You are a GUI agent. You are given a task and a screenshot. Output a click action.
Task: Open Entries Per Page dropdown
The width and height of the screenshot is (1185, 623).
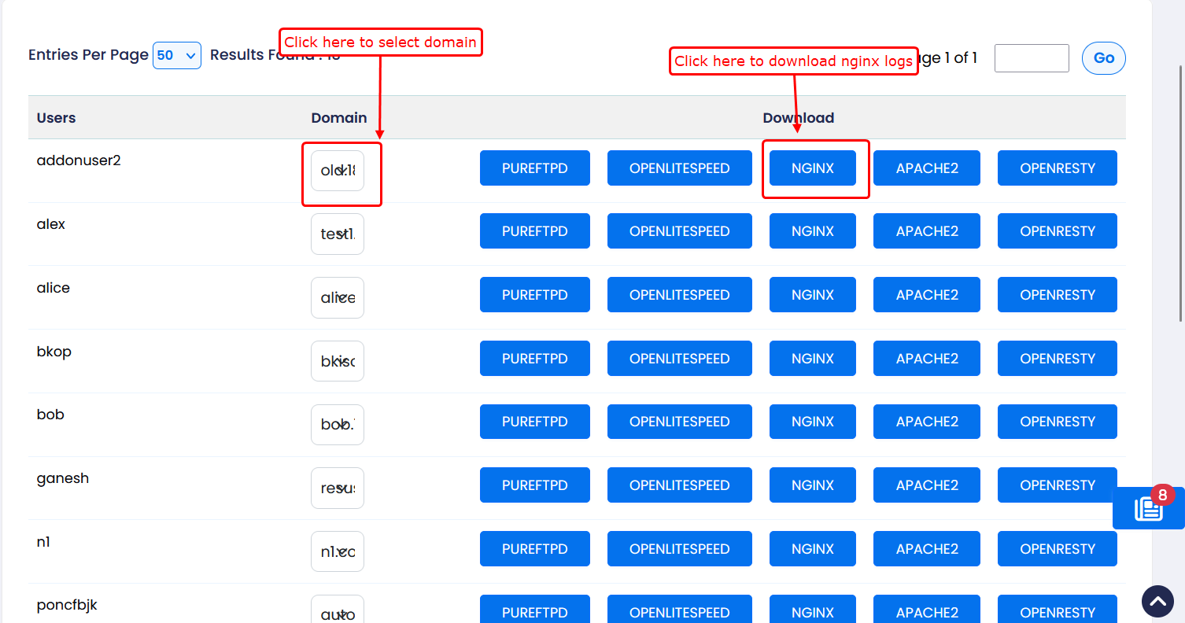[x=177, y=56]
